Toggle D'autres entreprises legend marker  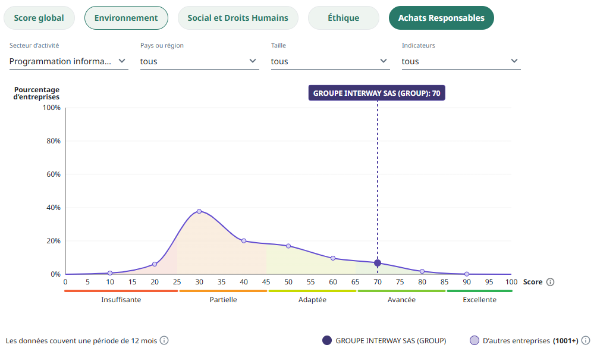474,341
